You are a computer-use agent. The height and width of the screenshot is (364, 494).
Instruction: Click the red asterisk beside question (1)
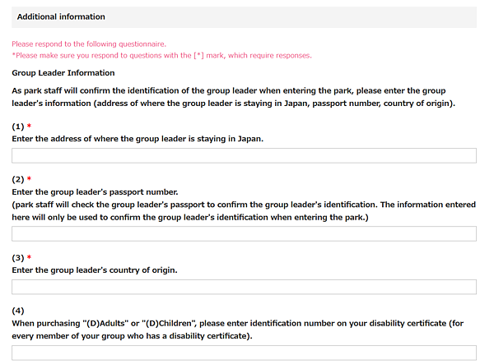click(30, 127)
